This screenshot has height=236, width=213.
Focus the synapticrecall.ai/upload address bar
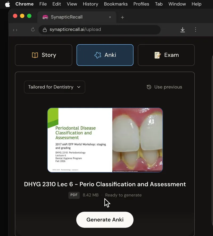(x=100, y=30)
